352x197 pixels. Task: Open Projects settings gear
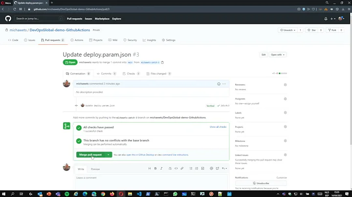click(x=286, y=127)
